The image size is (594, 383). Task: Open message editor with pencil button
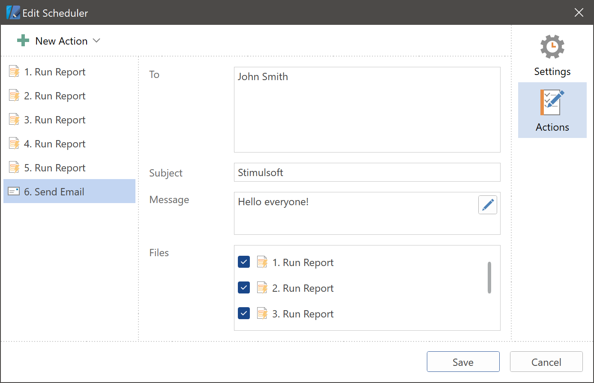click(488, 205)
